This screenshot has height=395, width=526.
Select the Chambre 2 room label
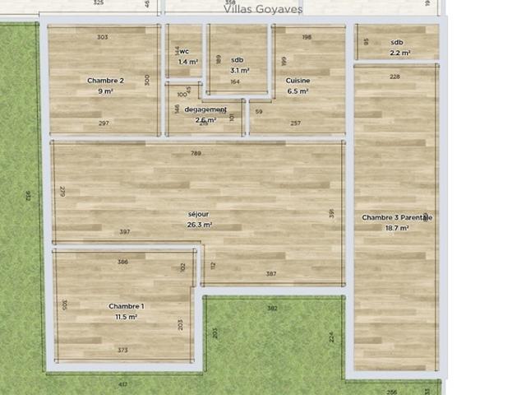pos(105,81)
